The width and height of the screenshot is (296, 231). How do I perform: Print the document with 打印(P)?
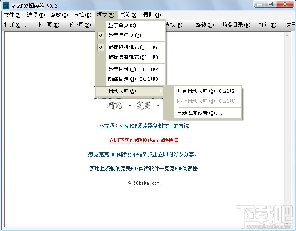(268, 25)
